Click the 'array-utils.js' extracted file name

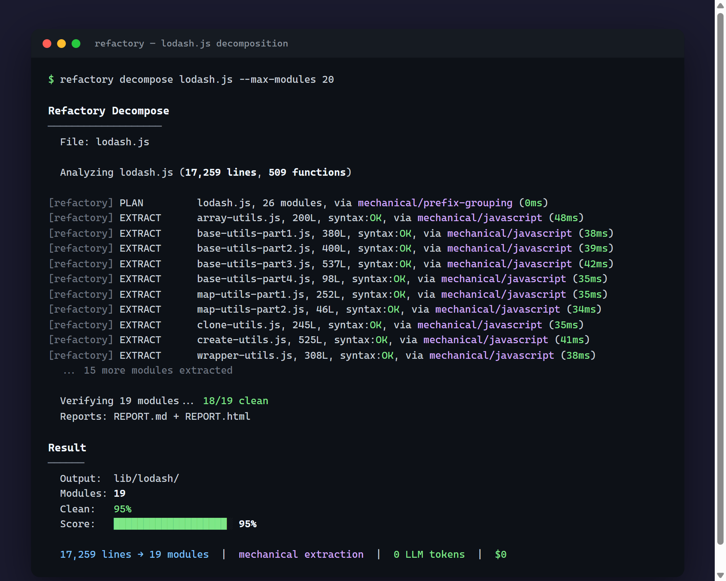coord(238,218)
